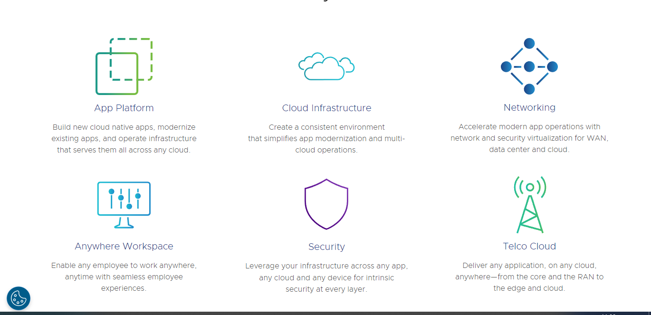The image size is (651, 315).
Task: Open cookie settings via the cookie icon
Action: click(x=19, y=298)
